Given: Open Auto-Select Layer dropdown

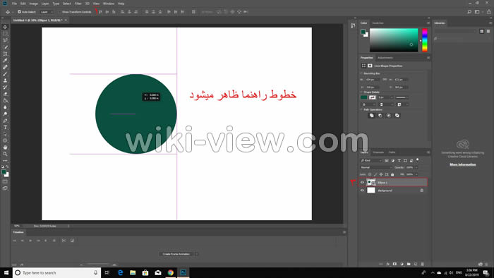Looking at the screenshot, I should click(47, 12).
